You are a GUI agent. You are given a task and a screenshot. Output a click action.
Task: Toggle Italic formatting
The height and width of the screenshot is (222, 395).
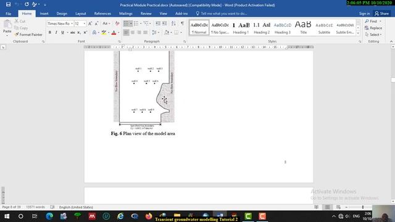pyautogui.click(x=56, y=32)
